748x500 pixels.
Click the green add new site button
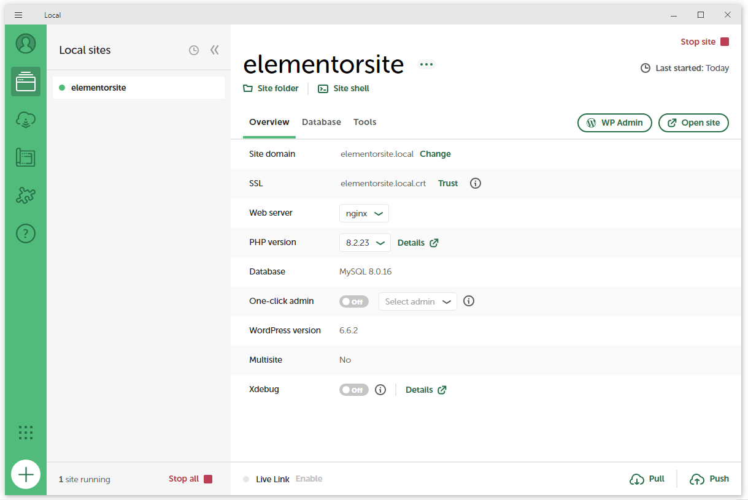point(26,474)
